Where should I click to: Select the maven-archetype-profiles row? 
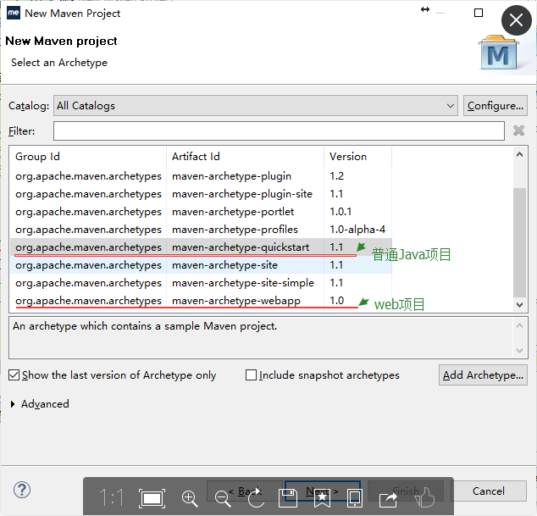[x=201, y=230]
